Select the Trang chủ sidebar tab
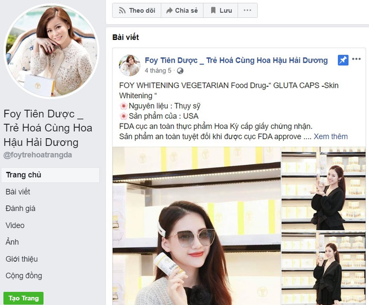Viewport: 369px width, 305px height. 24,175
